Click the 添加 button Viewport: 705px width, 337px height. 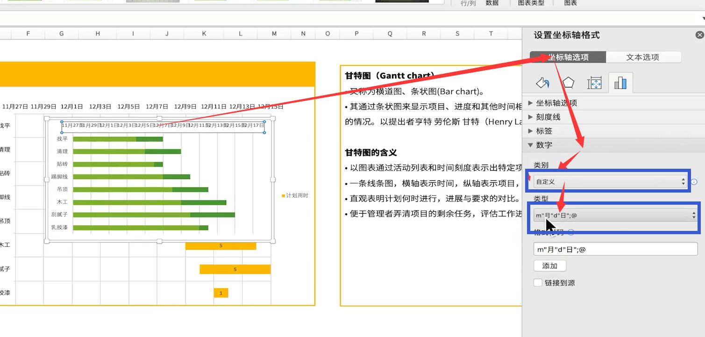click(x=550, y=266)
